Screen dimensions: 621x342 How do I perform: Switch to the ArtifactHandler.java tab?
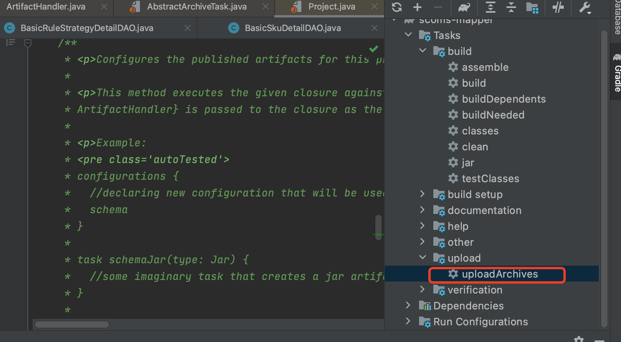(46, 6)
